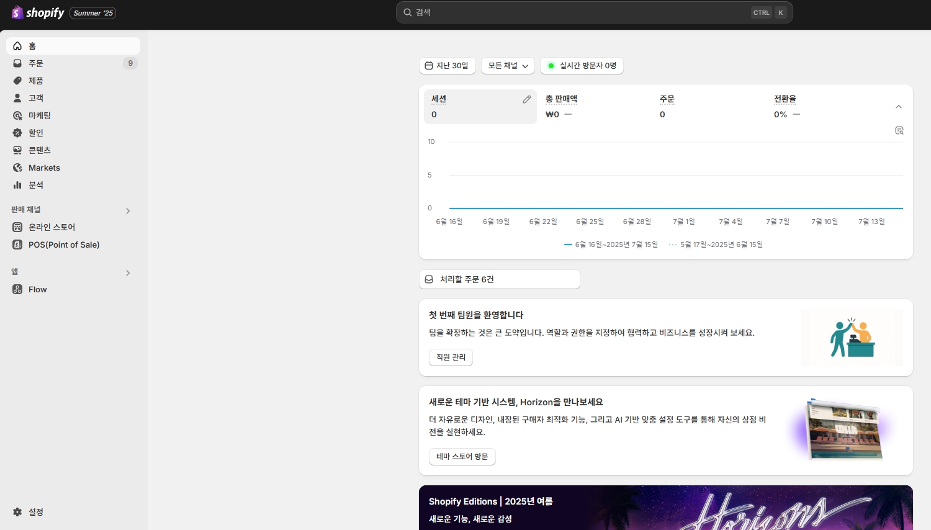Select 제품 in the navigation menu
This screenshot has width=931, height=530.
(36, 81)
